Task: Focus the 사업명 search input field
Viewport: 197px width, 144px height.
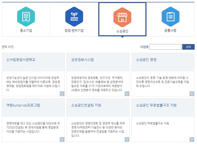Action: pyautogui.click(x=165, y=47)
